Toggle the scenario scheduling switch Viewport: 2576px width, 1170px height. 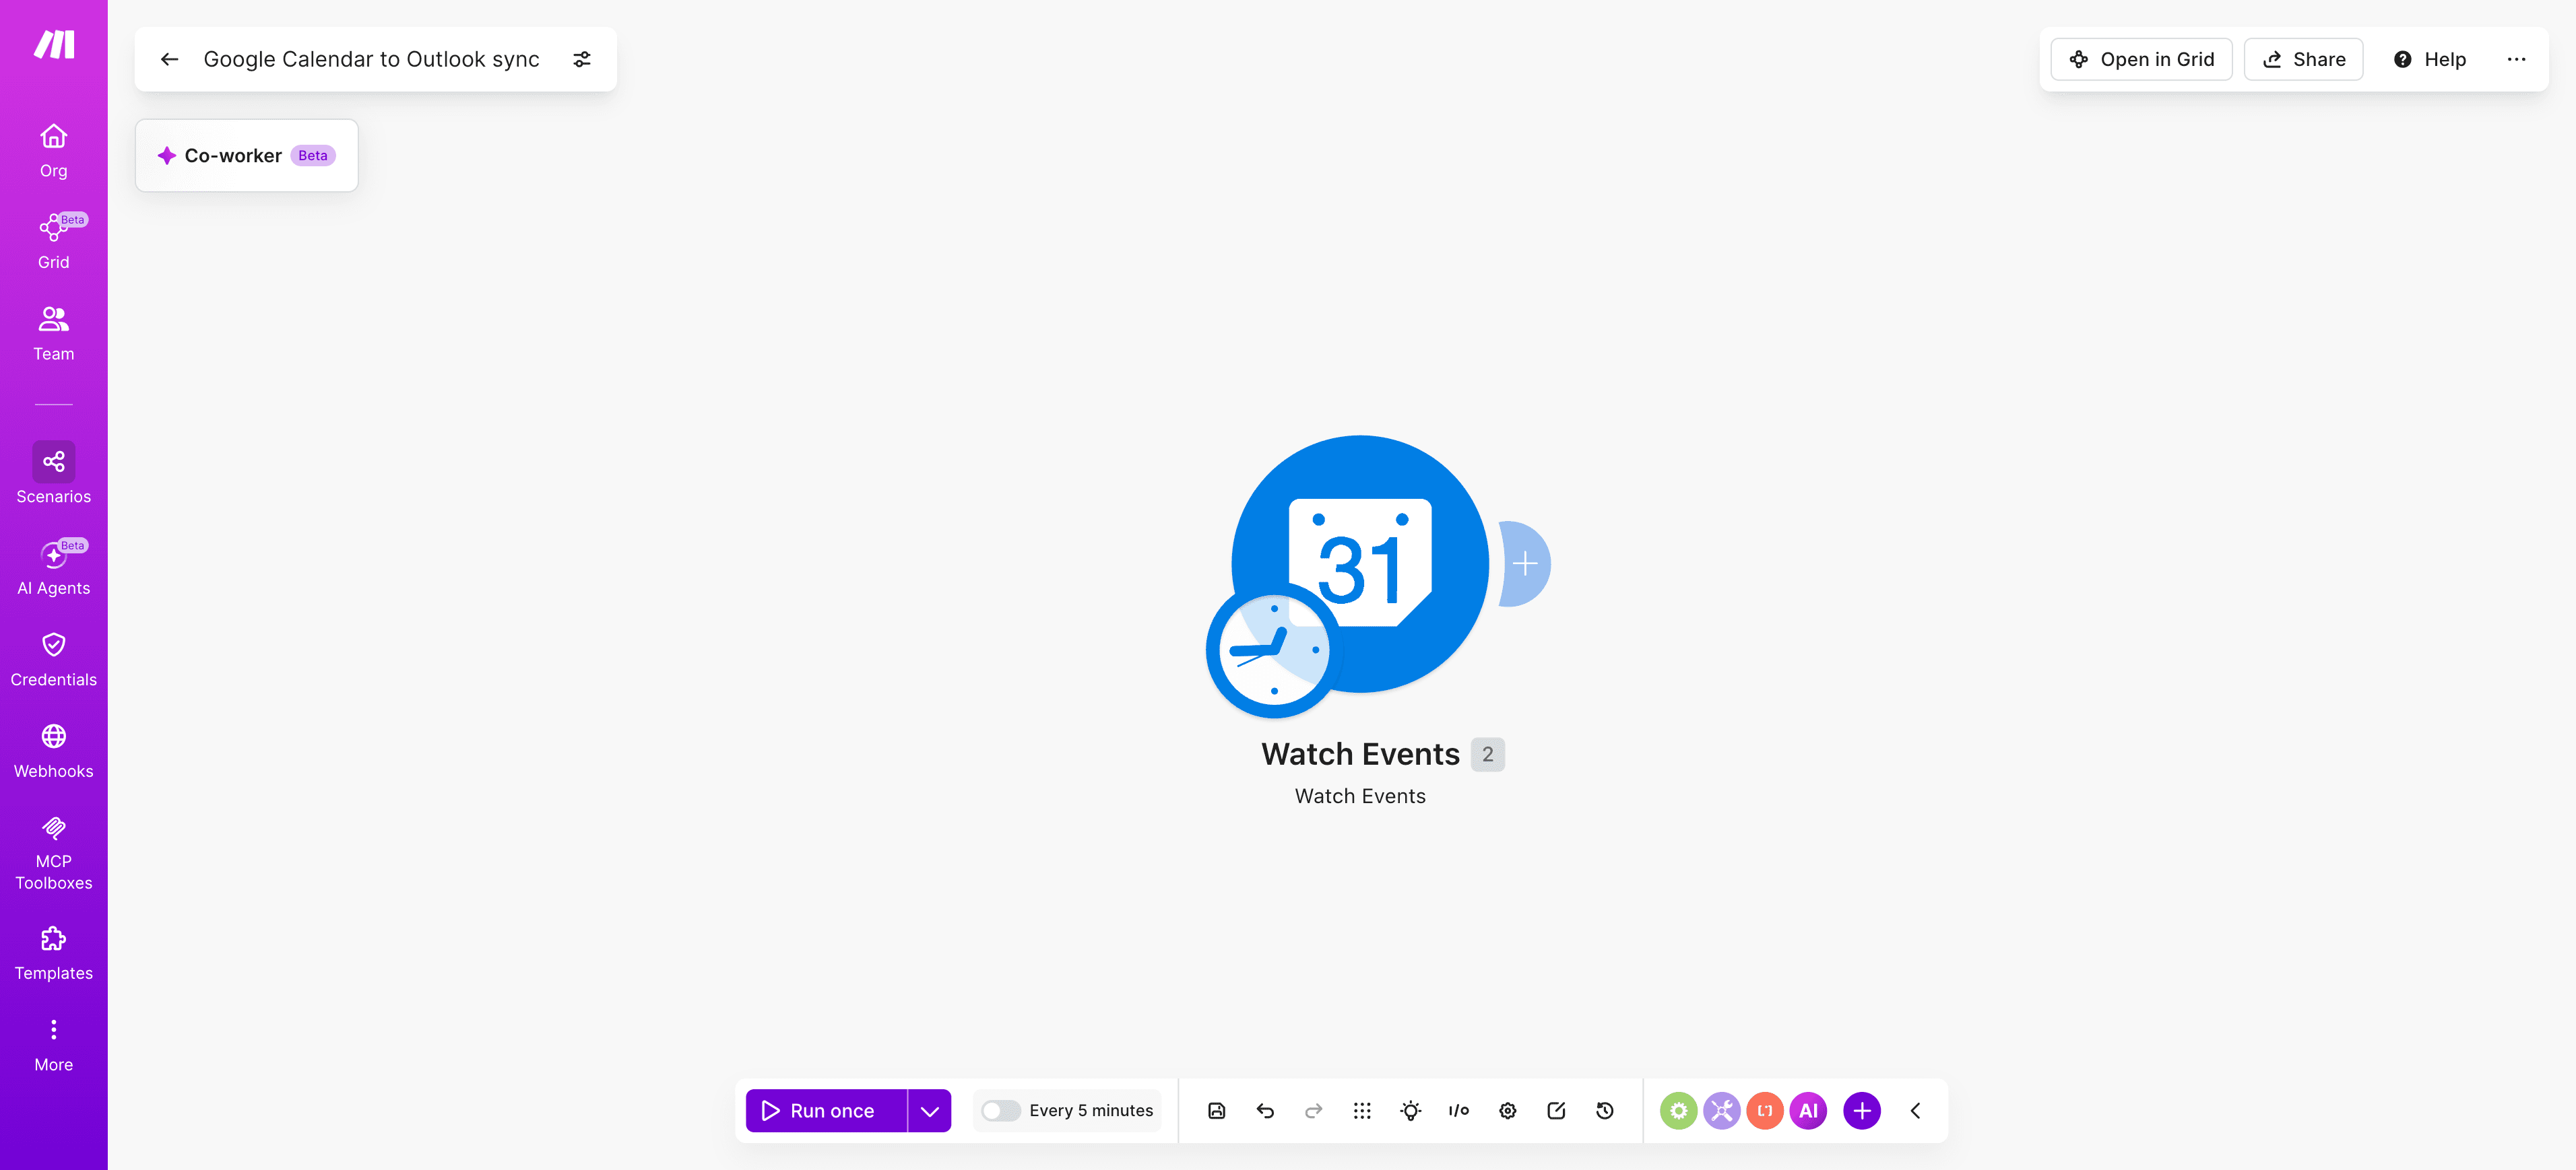click(1000, 1110)
